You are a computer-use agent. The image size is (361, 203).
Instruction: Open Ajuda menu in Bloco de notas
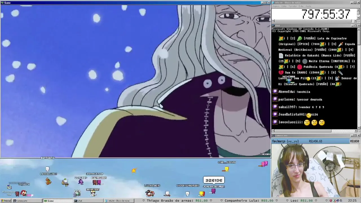[308, 6]
